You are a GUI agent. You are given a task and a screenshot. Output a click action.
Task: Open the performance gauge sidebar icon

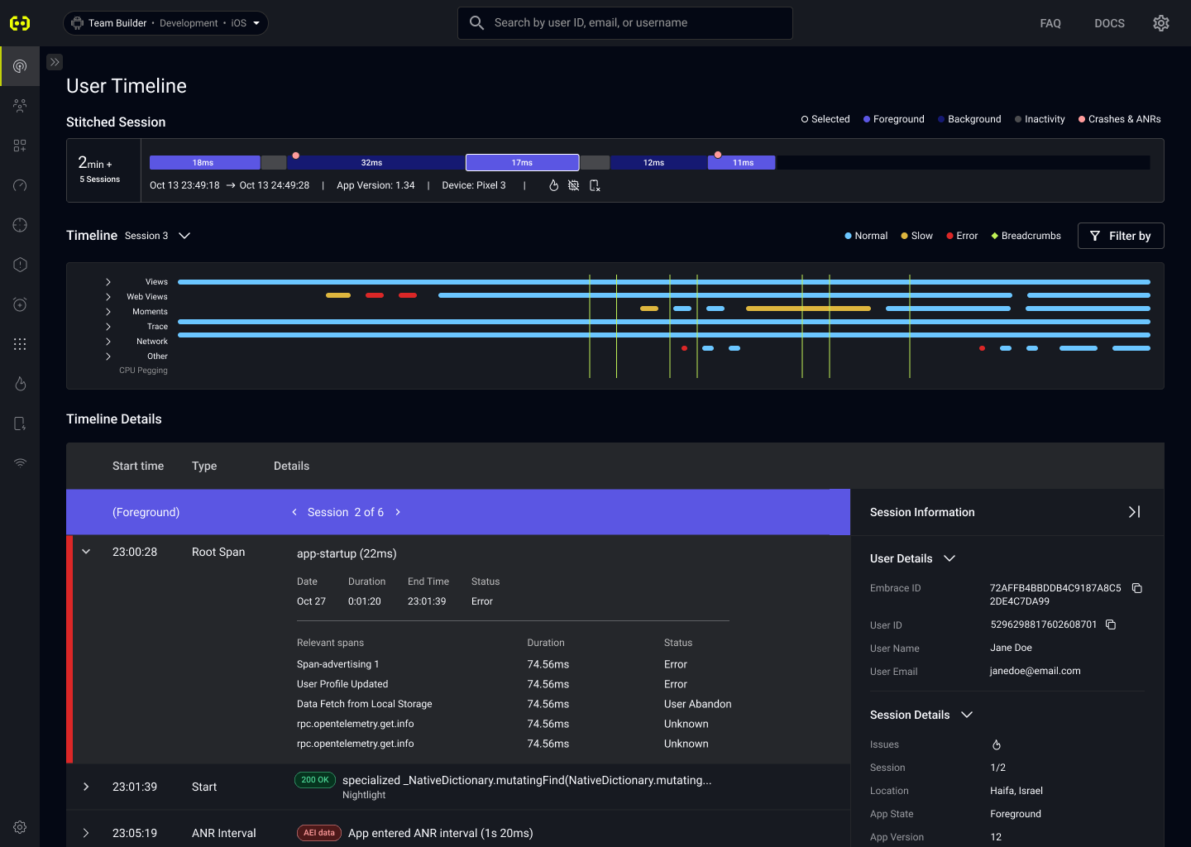point(20,185)
